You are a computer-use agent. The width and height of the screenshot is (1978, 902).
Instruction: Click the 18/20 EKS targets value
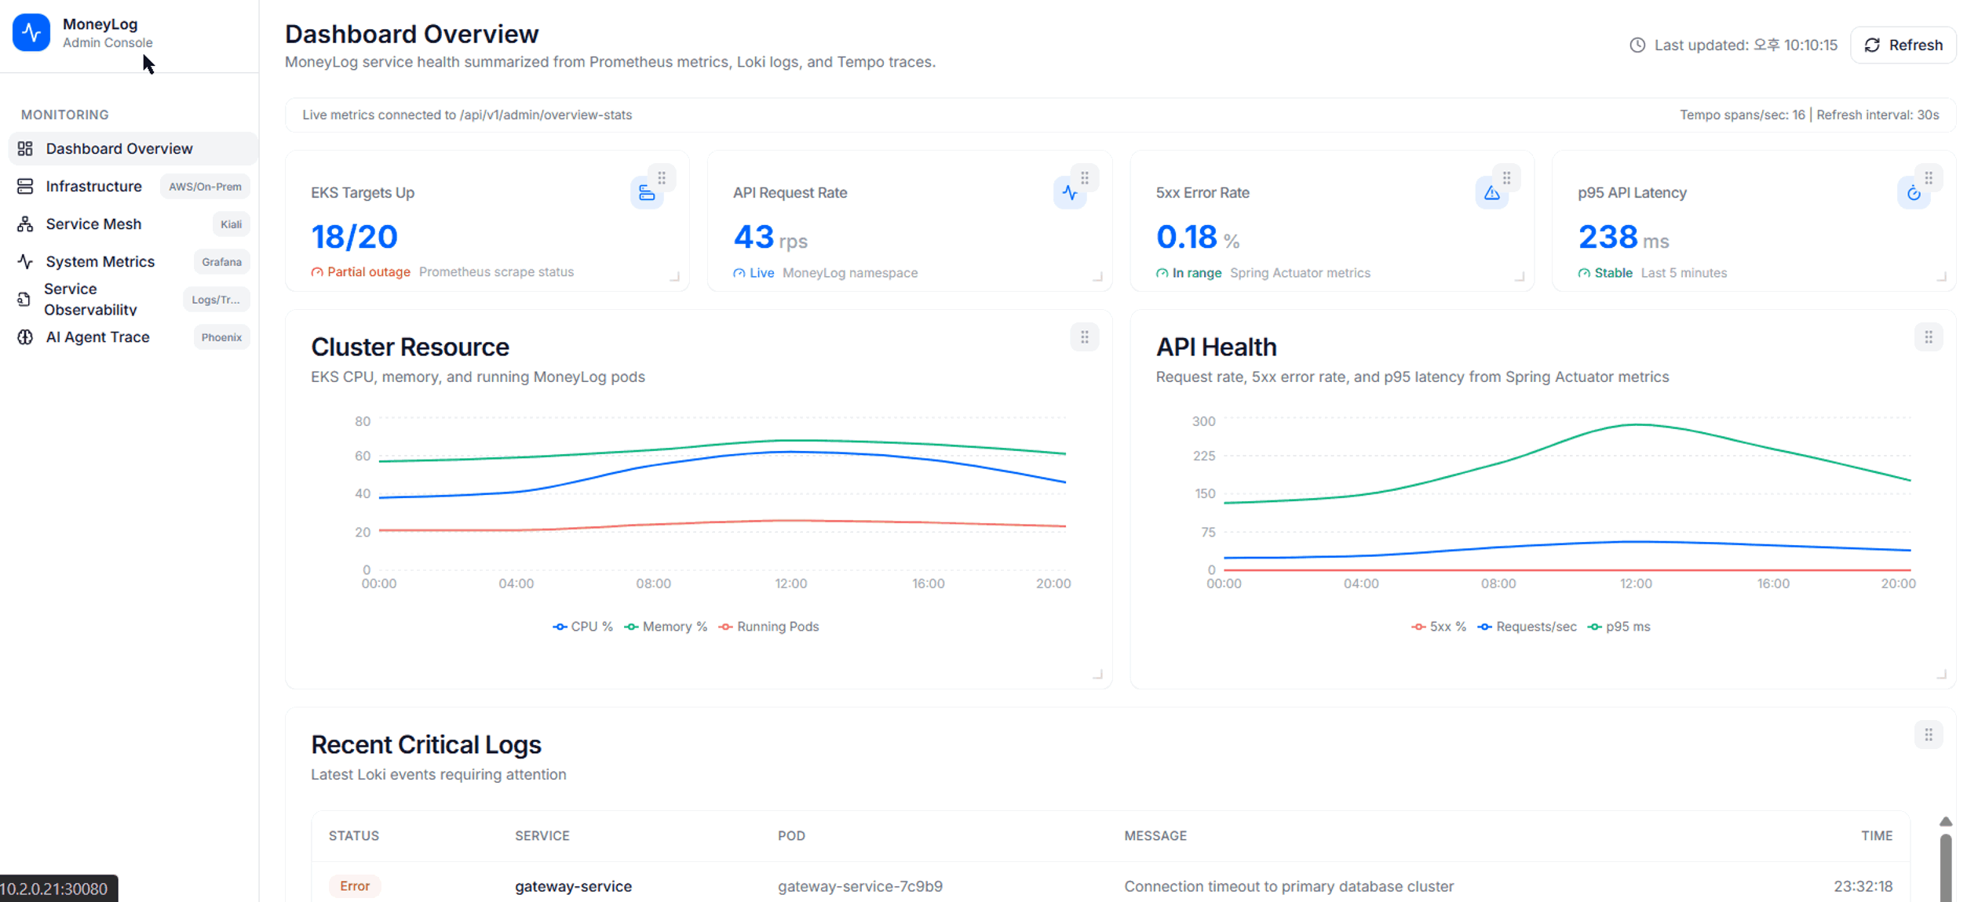(355, 237)
